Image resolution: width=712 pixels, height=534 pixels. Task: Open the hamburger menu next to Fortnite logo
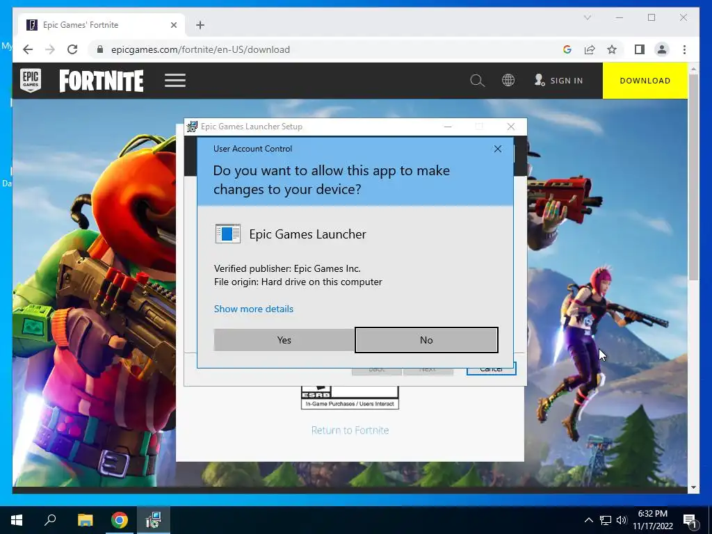point(175,81)
